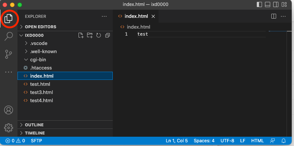Refresh the Explorer file tree

coord(99,35)
